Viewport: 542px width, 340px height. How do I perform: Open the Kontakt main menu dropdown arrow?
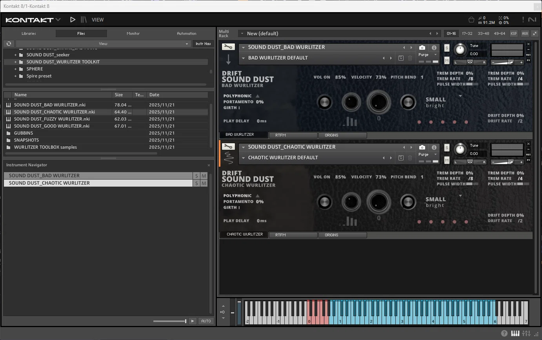pos(58,19)
